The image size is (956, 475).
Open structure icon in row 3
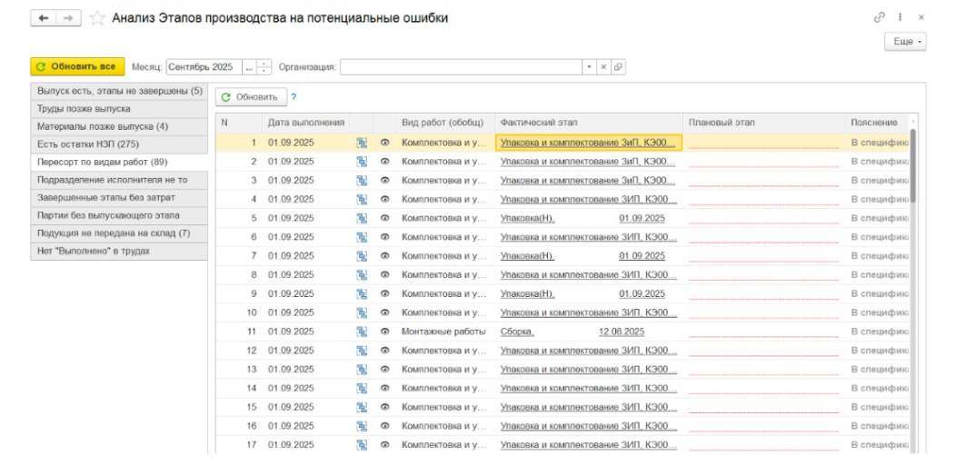[x=363, y=180]
